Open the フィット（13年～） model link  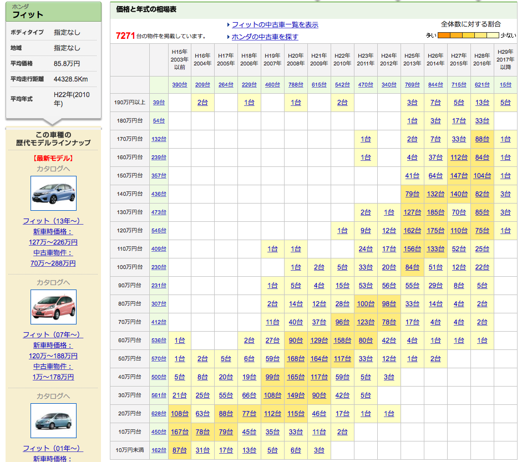pos(53,221)
